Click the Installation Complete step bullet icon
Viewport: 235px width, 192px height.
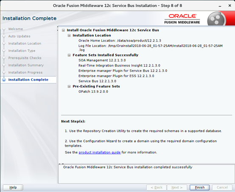pos(4,80)
